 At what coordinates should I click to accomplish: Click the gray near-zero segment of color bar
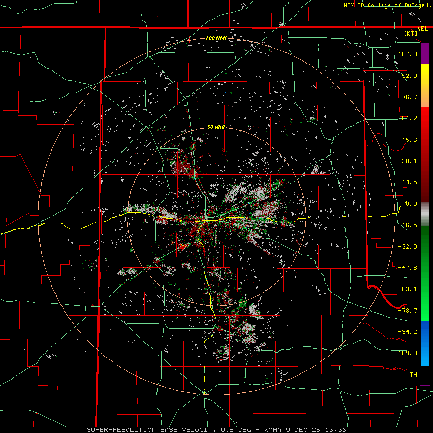(x=425, y=214)
